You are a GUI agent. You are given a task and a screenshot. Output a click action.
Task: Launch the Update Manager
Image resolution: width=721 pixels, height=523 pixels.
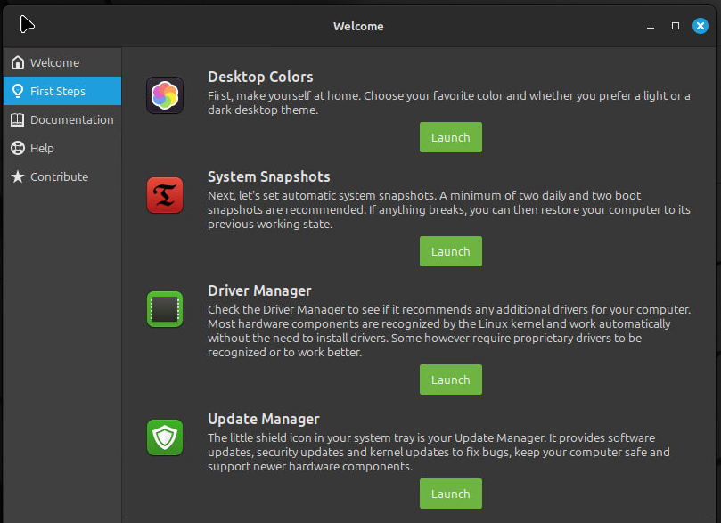[x=451, y=494]
